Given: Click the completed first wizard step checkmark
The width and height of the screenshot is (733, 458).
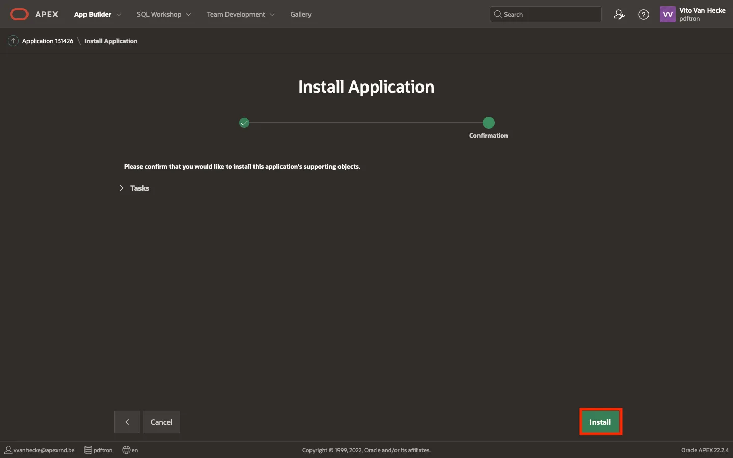Looking at the screenshot, I should [x=244, y=123].
